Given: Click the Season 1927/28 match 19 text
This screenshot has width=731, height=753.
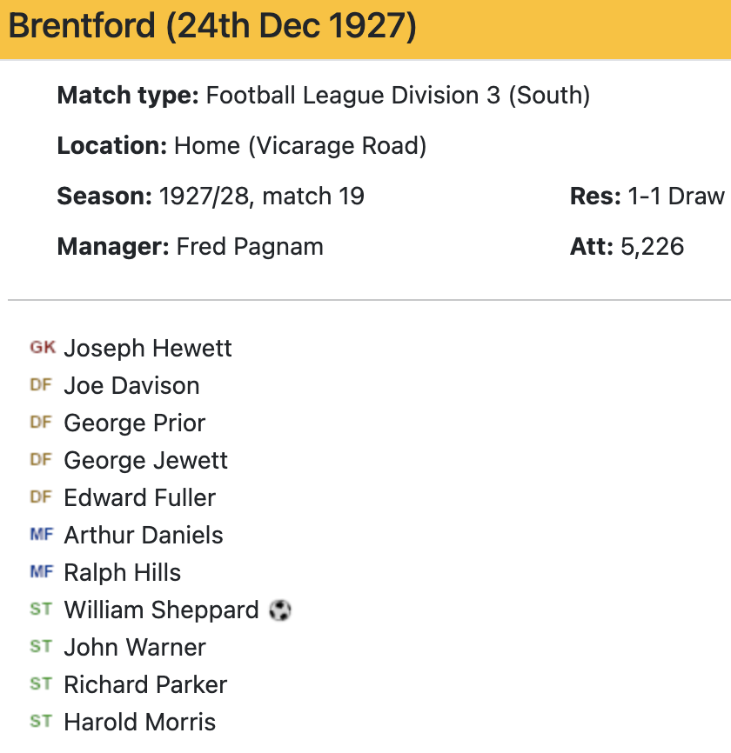Looking at the screenshot, I should [x=261, y=197].
